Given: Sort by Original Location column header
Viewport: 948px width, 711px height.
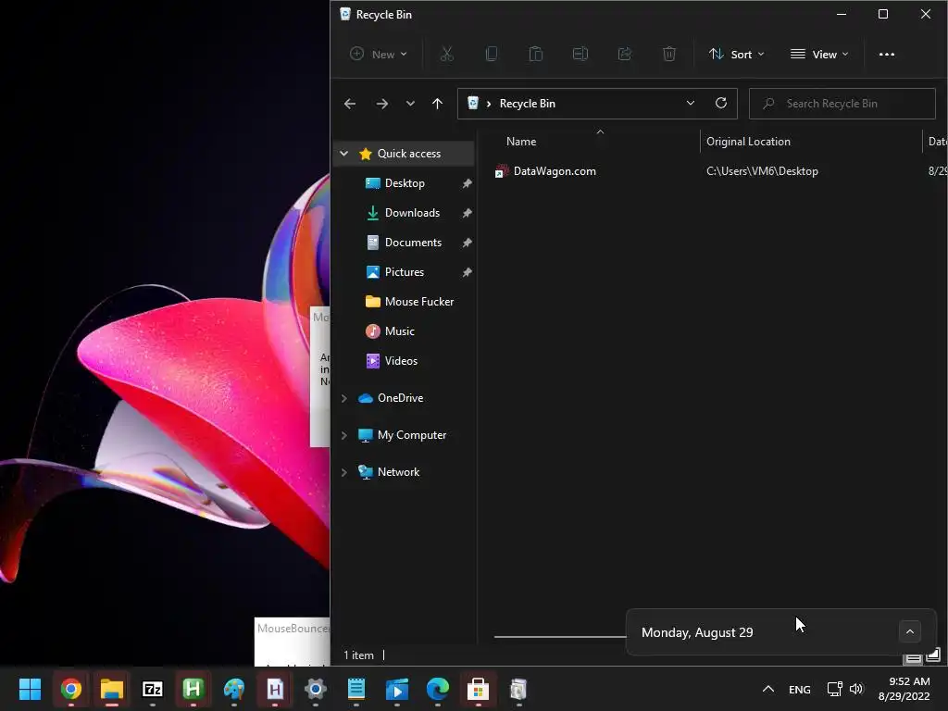Looking at the screenshot, I should click(x=748, y=142).
